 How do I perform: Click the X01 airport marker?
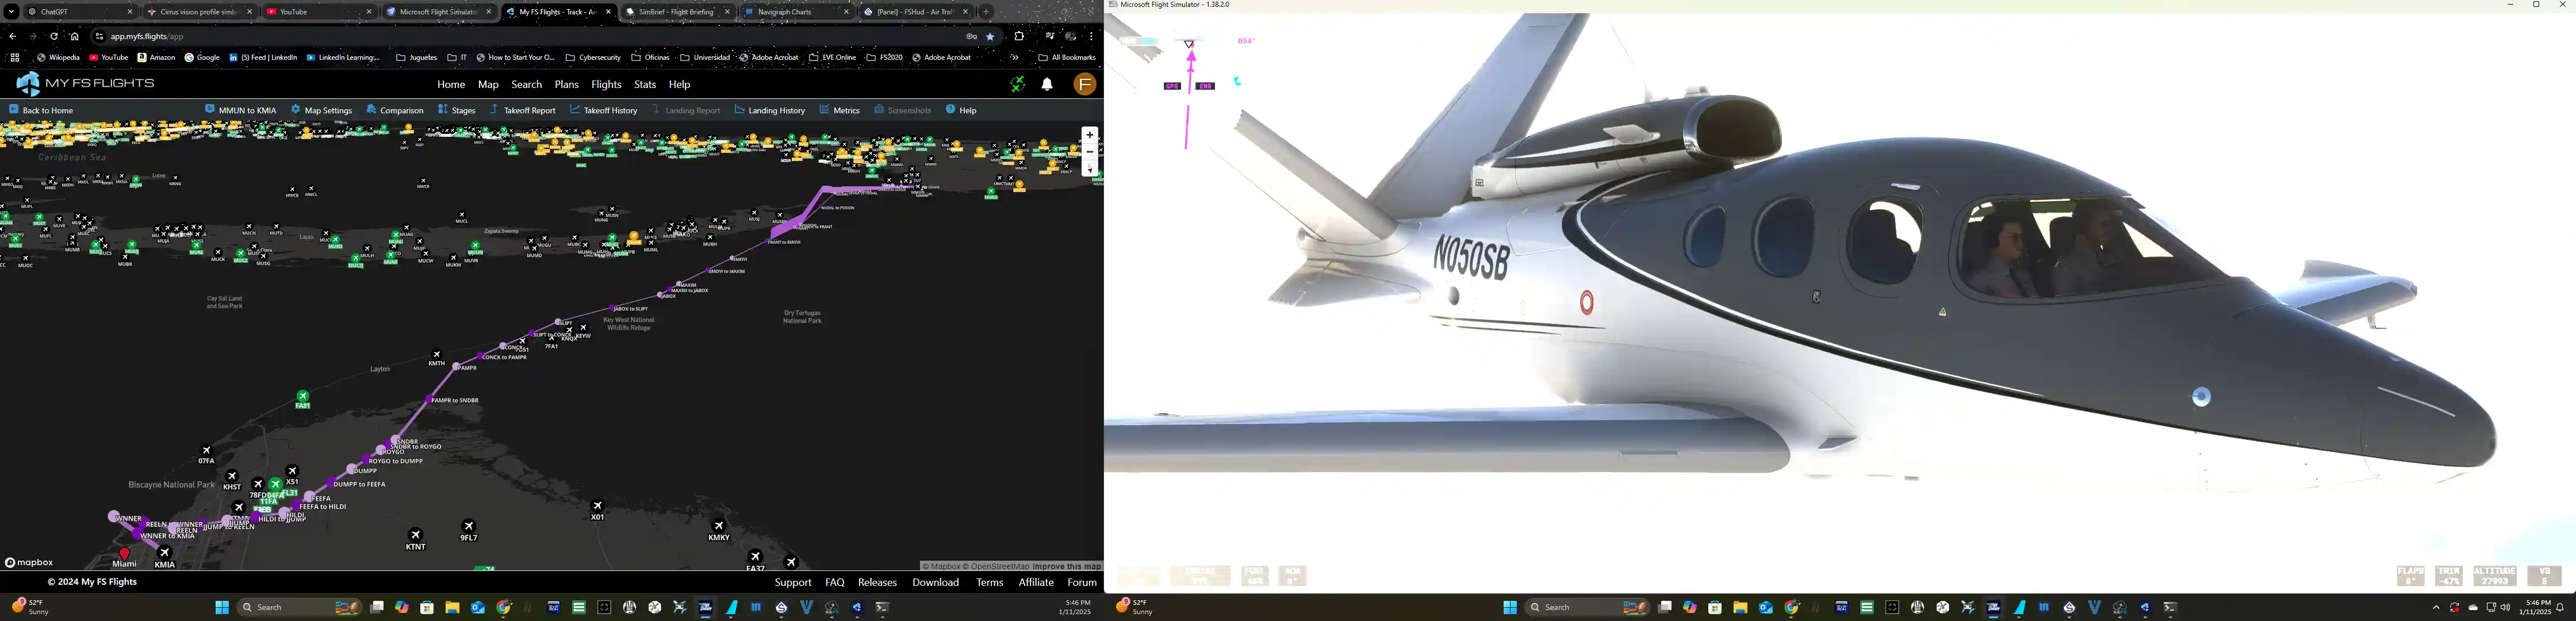coord(598,506)
